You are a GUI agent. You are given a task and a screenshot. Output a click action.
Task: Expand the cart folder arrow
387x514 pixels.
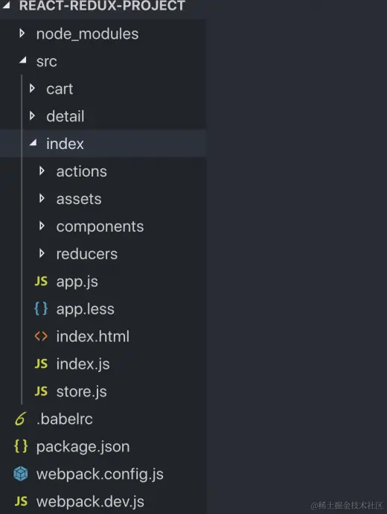pyautogui.click(x=32, y=88)
